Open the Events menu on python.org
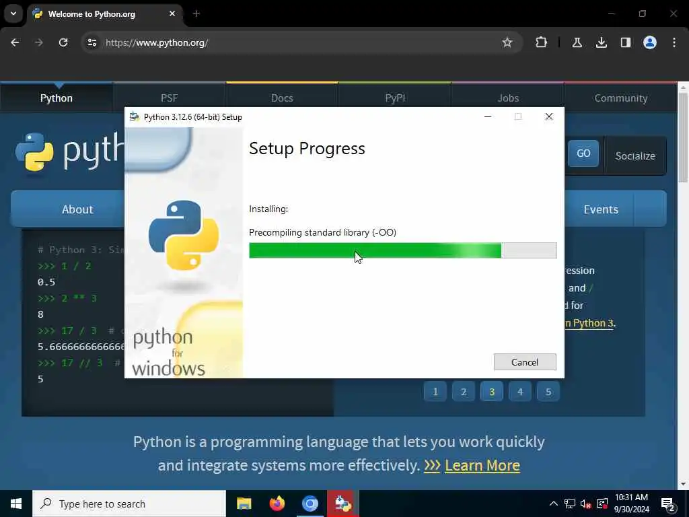 (x=601, y=209)
